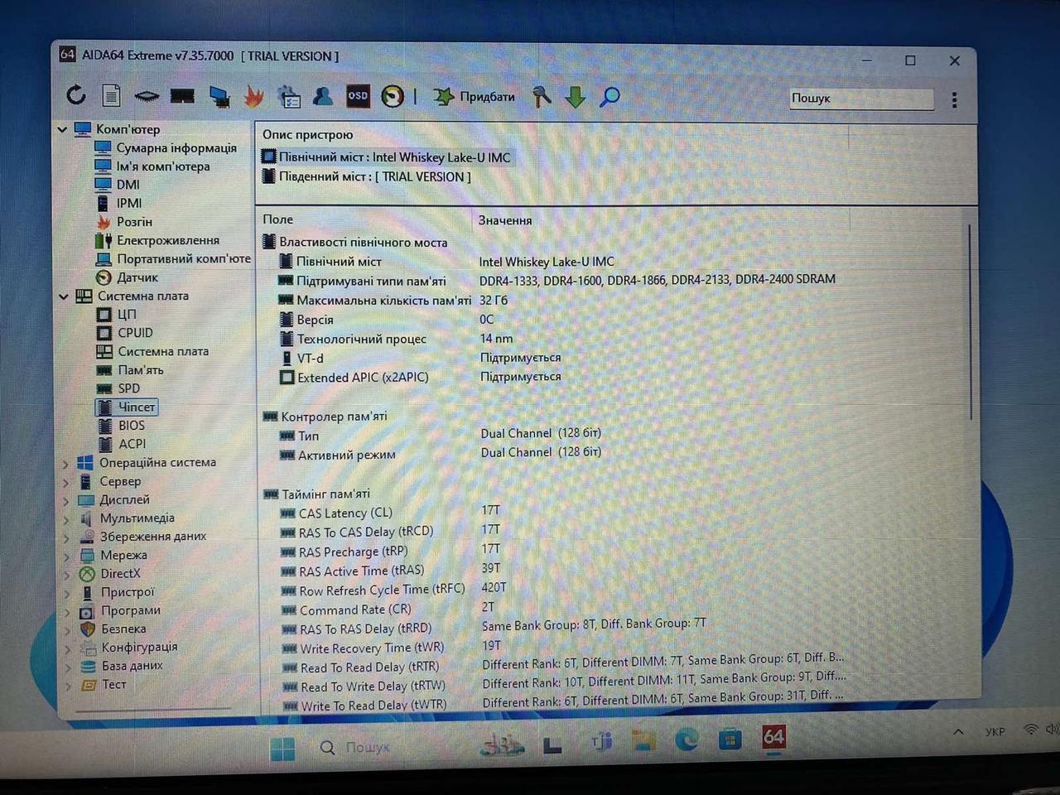This screenshot has width=1060, height=795.
Task: Click the monitor diagnostics toolbar icon
Action: point(219,97)
